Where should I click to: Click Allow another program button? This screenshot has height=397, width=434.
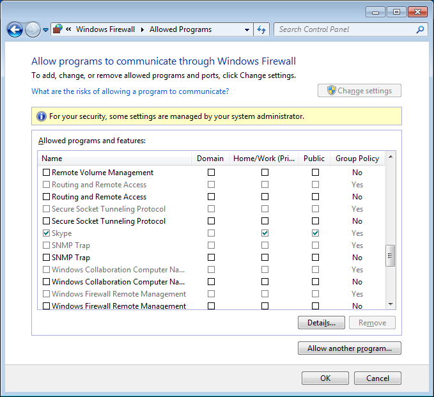(349, 348)
